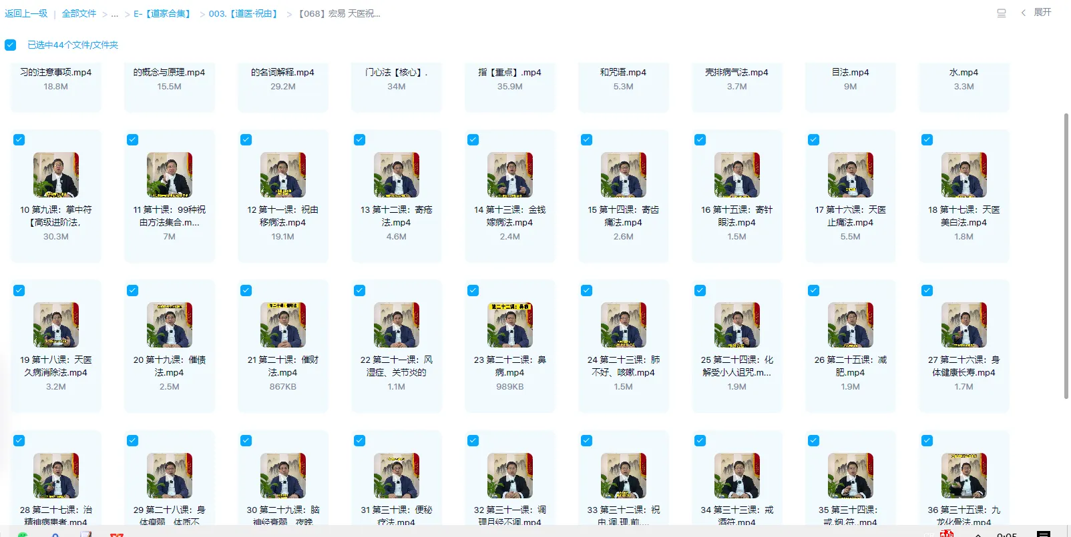Click file name 和咒语.mp4
The width and height of the screenshot is (1071, 537).
(x=623, y=72)
